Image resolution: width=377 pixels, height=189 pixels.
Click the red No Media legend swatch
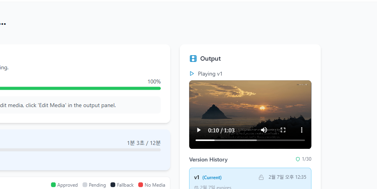(141, 185)
